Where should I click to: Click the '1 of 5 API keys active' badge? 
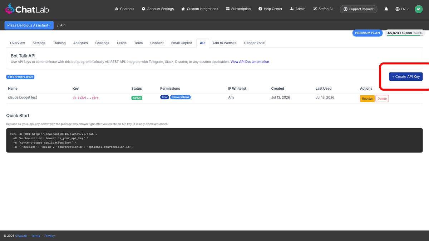click(x=20, y=77)
